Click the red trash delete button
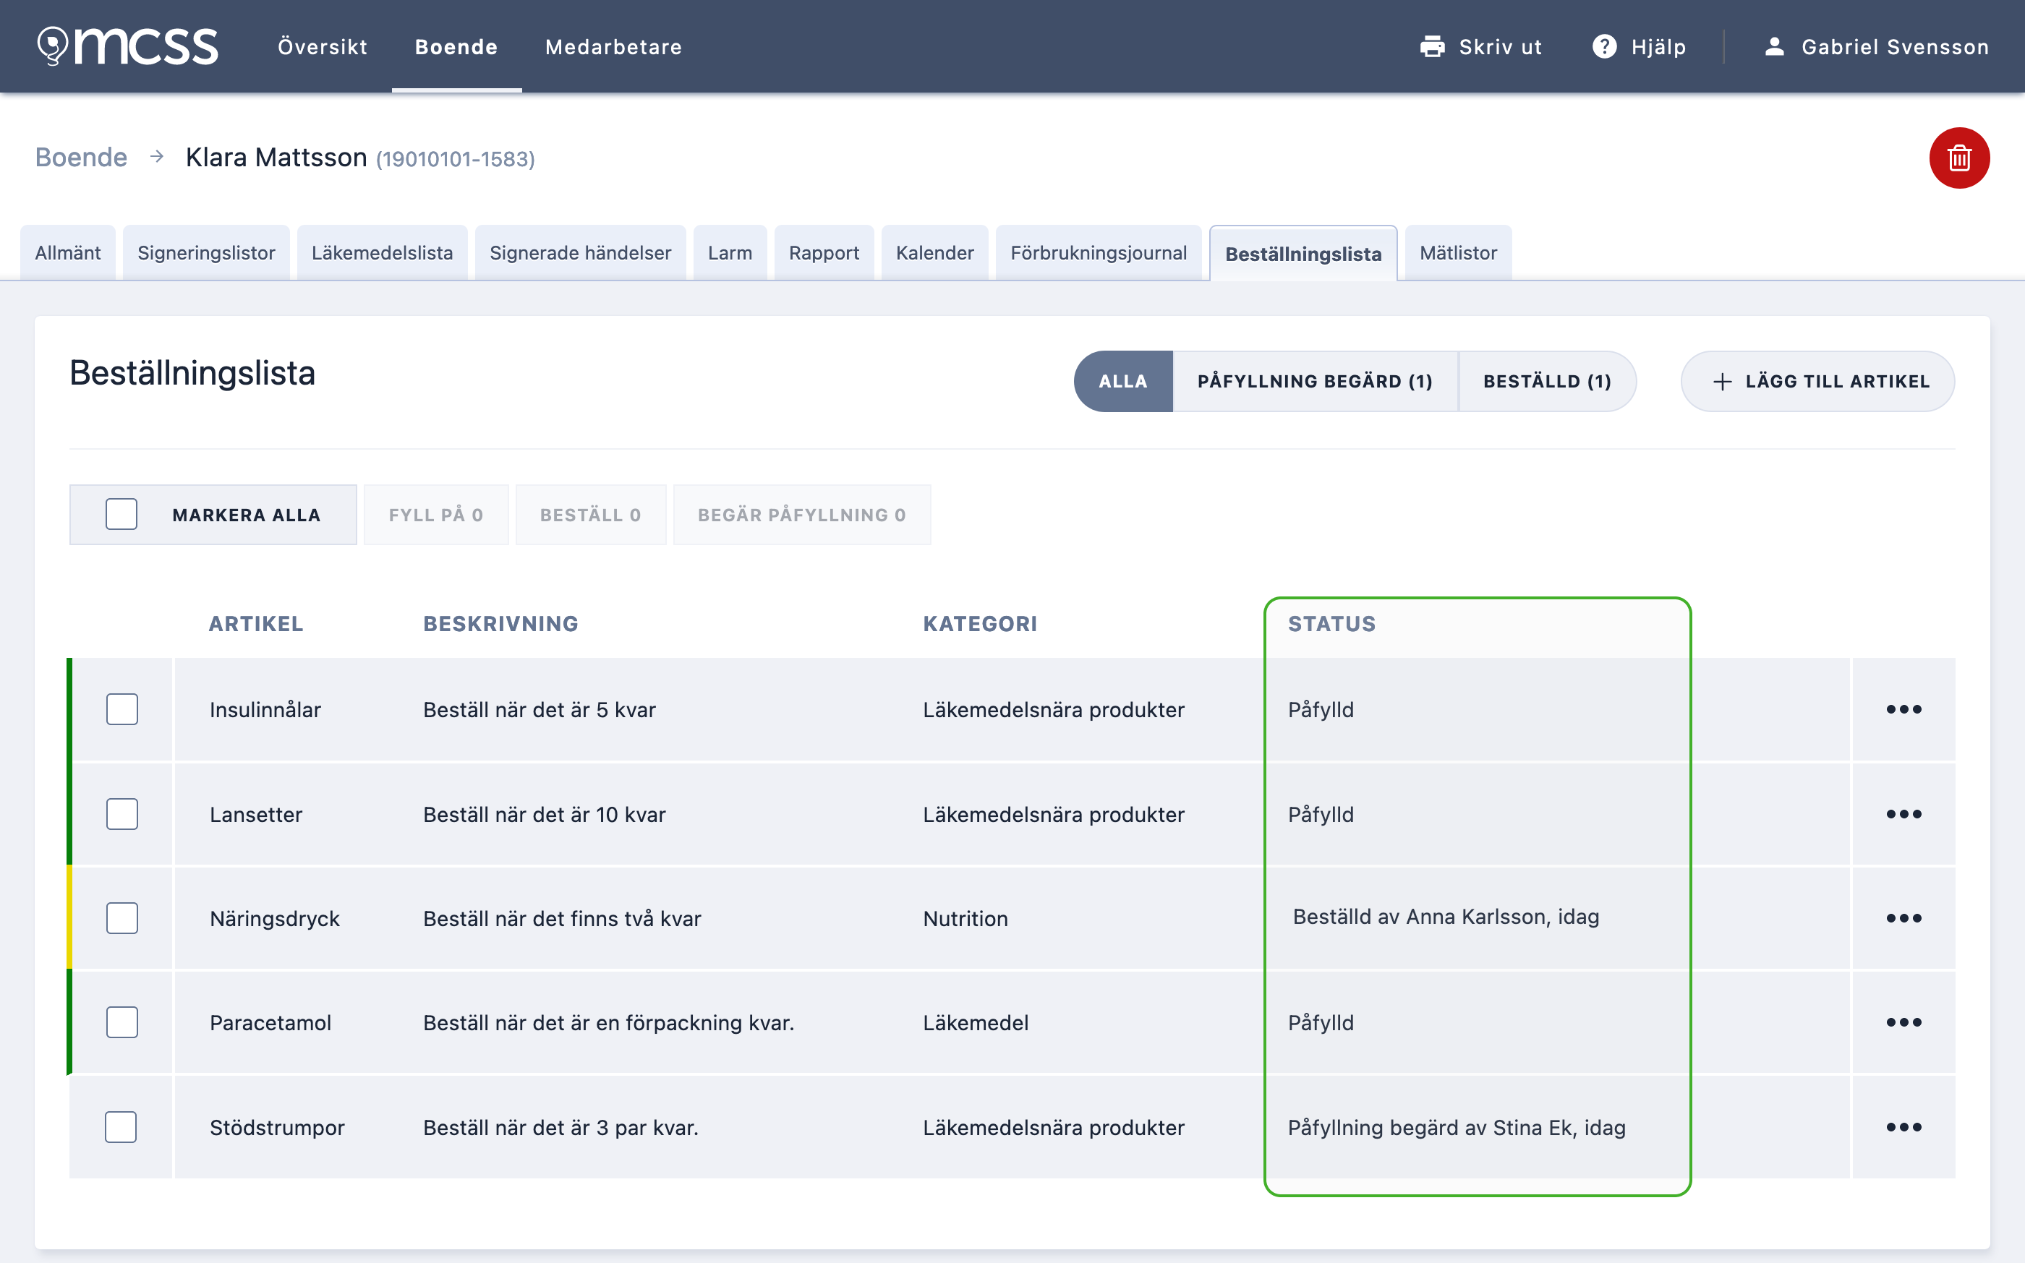The height and width of the screenshot is (1263, 2025). click(1959, 158)
